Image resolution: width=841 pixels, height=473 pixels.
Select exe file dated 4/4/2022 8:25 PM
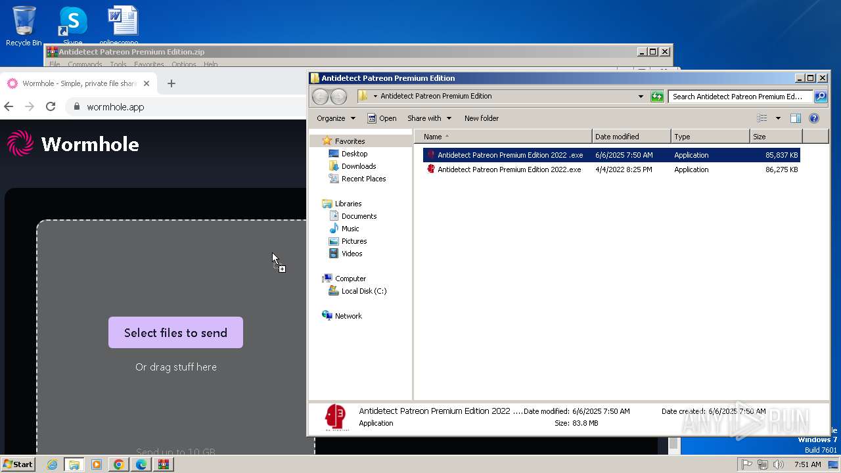click(612, 169)
